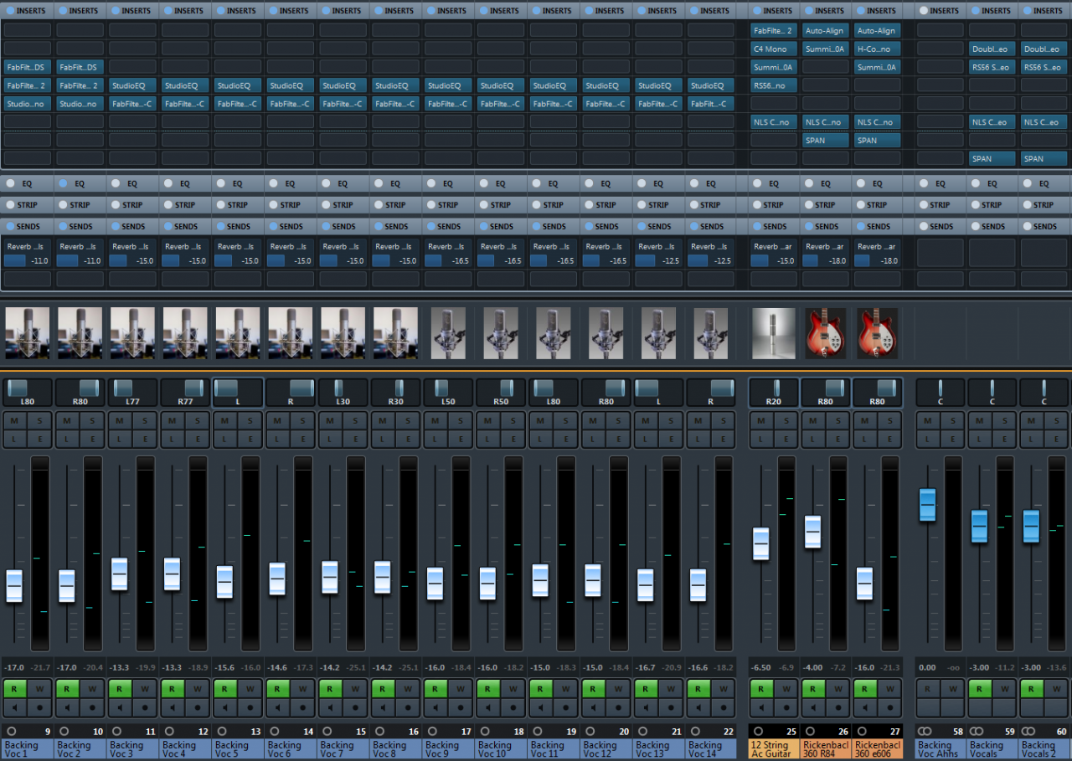Toggle Read automation on Backing Voc 7
1072x761 pixels.
tap(330, 688)
